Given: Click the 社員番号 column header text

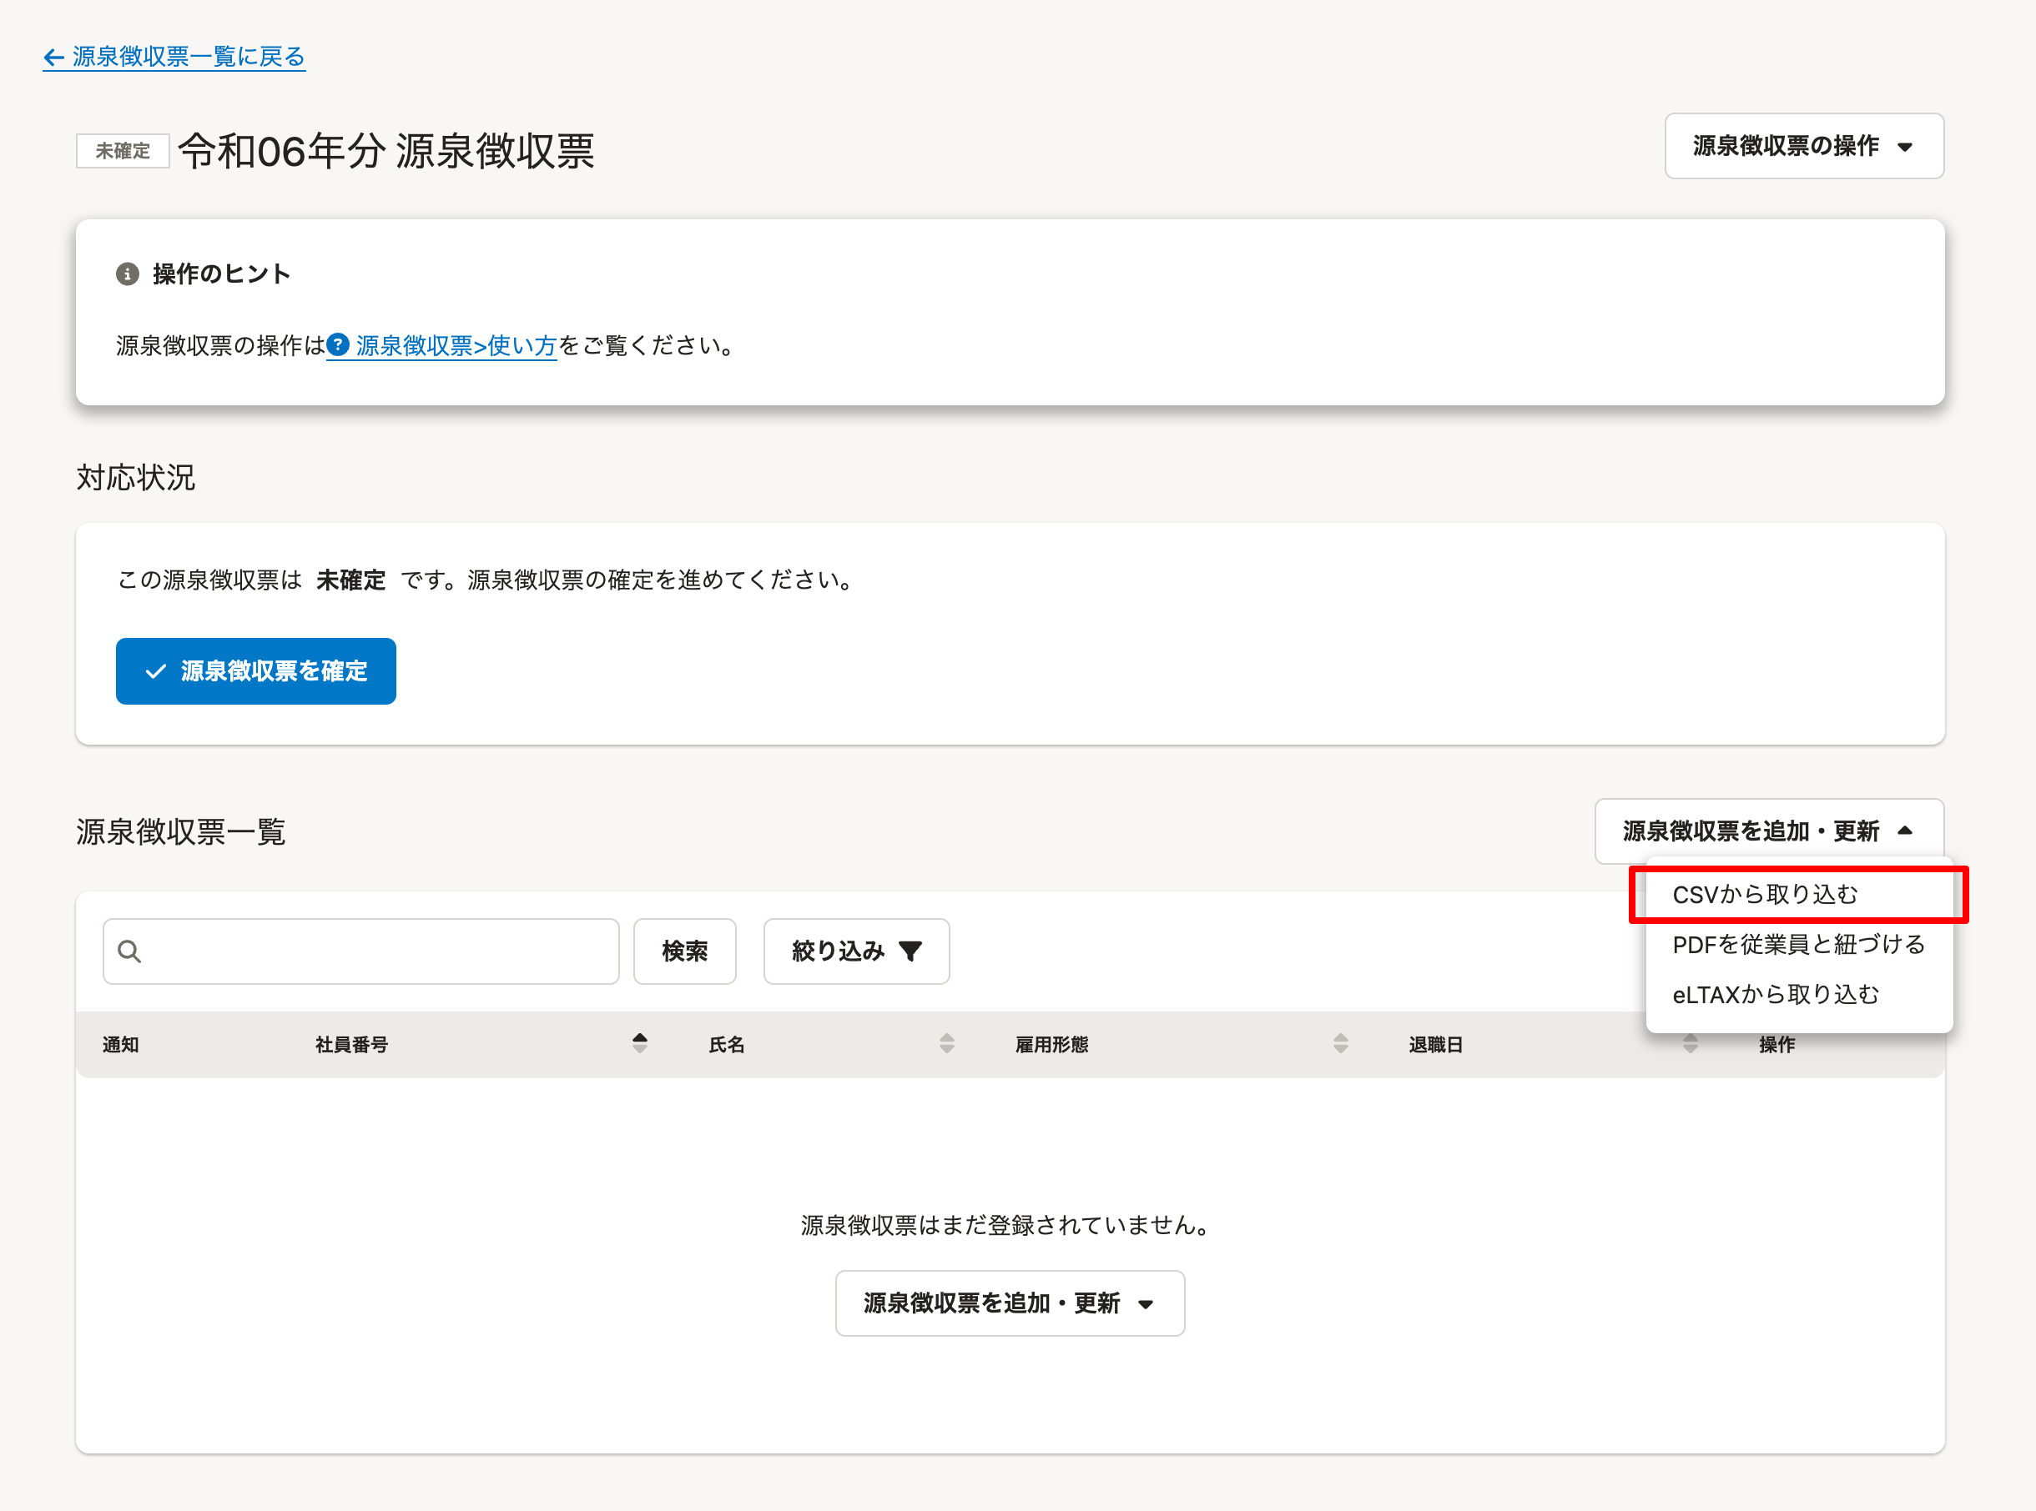Looking at the screenshot, I should tap(351, 1045).
